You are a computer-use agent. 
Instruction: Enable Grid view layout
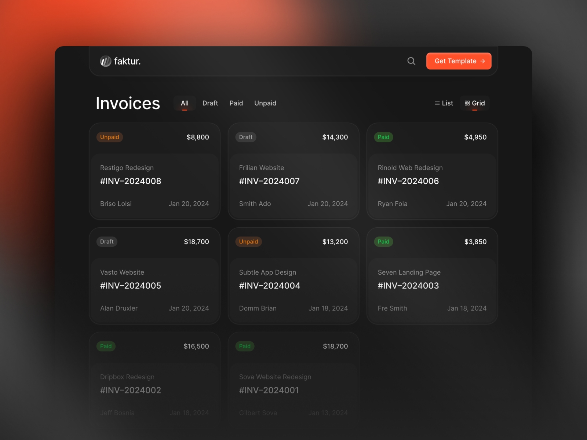(x=475, y=103)
